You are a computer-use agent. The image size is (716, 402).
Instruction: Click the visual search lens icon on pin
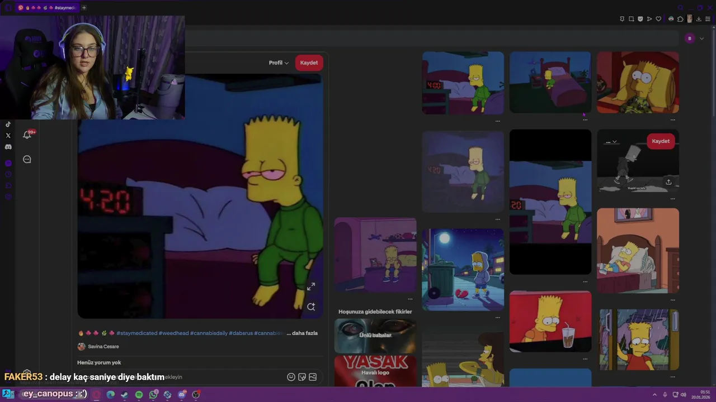coord(311,307)
